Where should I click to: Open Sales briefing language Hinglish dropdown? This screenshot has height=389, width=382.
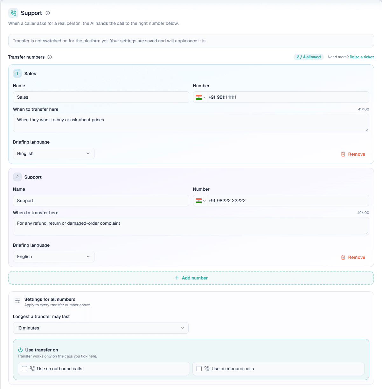pos(54,153)
